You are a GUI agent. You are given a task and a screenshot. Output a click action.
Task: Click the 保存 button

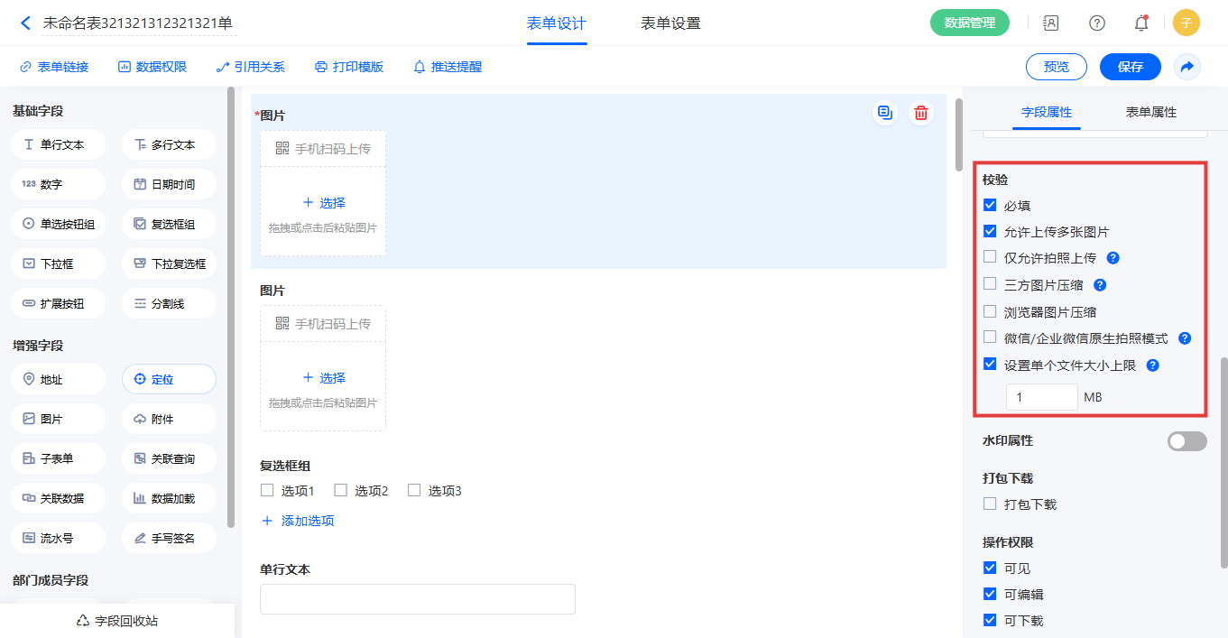(1131, 67)
